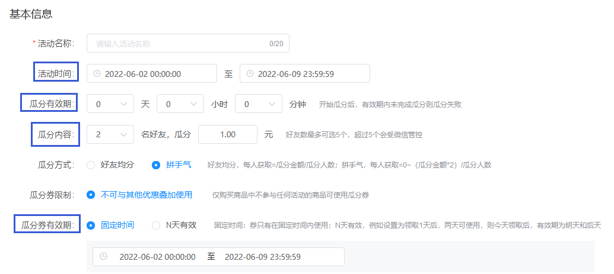This screenshot has height=274, width=614.
Task: Switch to the N天有效 radio option
Action: point(156,225)
